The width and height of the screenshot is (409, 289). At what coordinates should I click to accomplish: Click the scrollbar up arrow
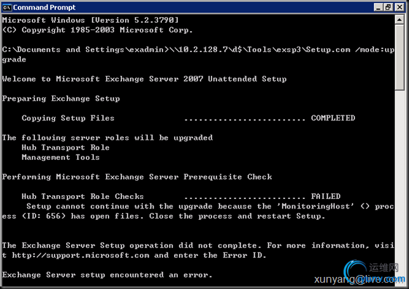click(x=399, y=20)
